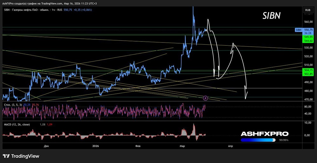
Task: Click the +0,35 (+0,06%) price change text
Action: 82,10
